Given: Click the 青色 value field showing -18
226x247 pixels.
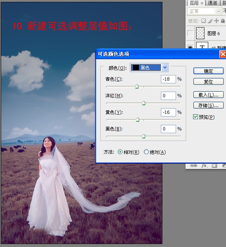Looking at the screenshot, I should [x=168, y=79].
